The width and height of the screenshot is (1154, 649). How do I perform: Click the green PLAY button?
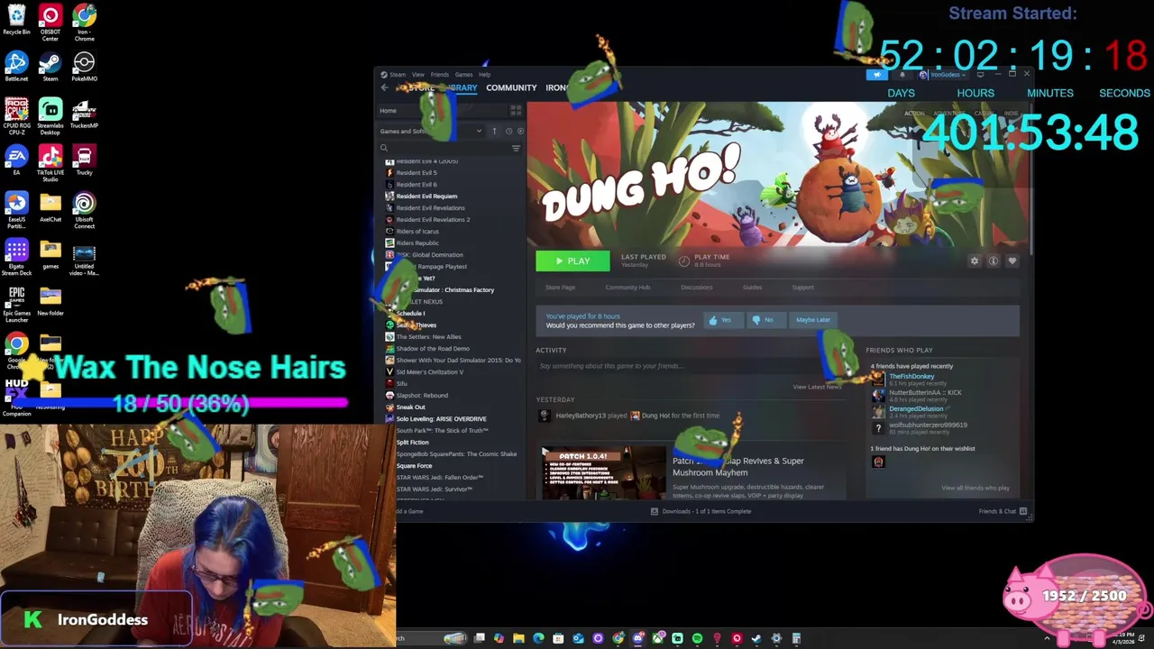(x=572, y=261)
